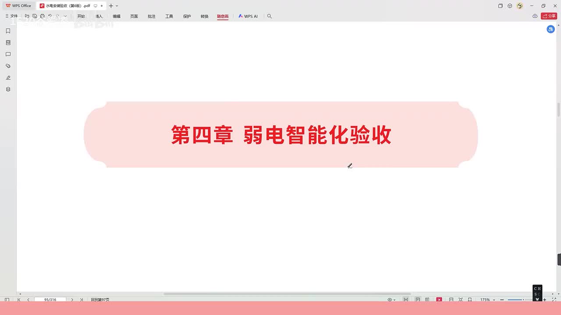Add a new tab with plus button

(111, 6)
